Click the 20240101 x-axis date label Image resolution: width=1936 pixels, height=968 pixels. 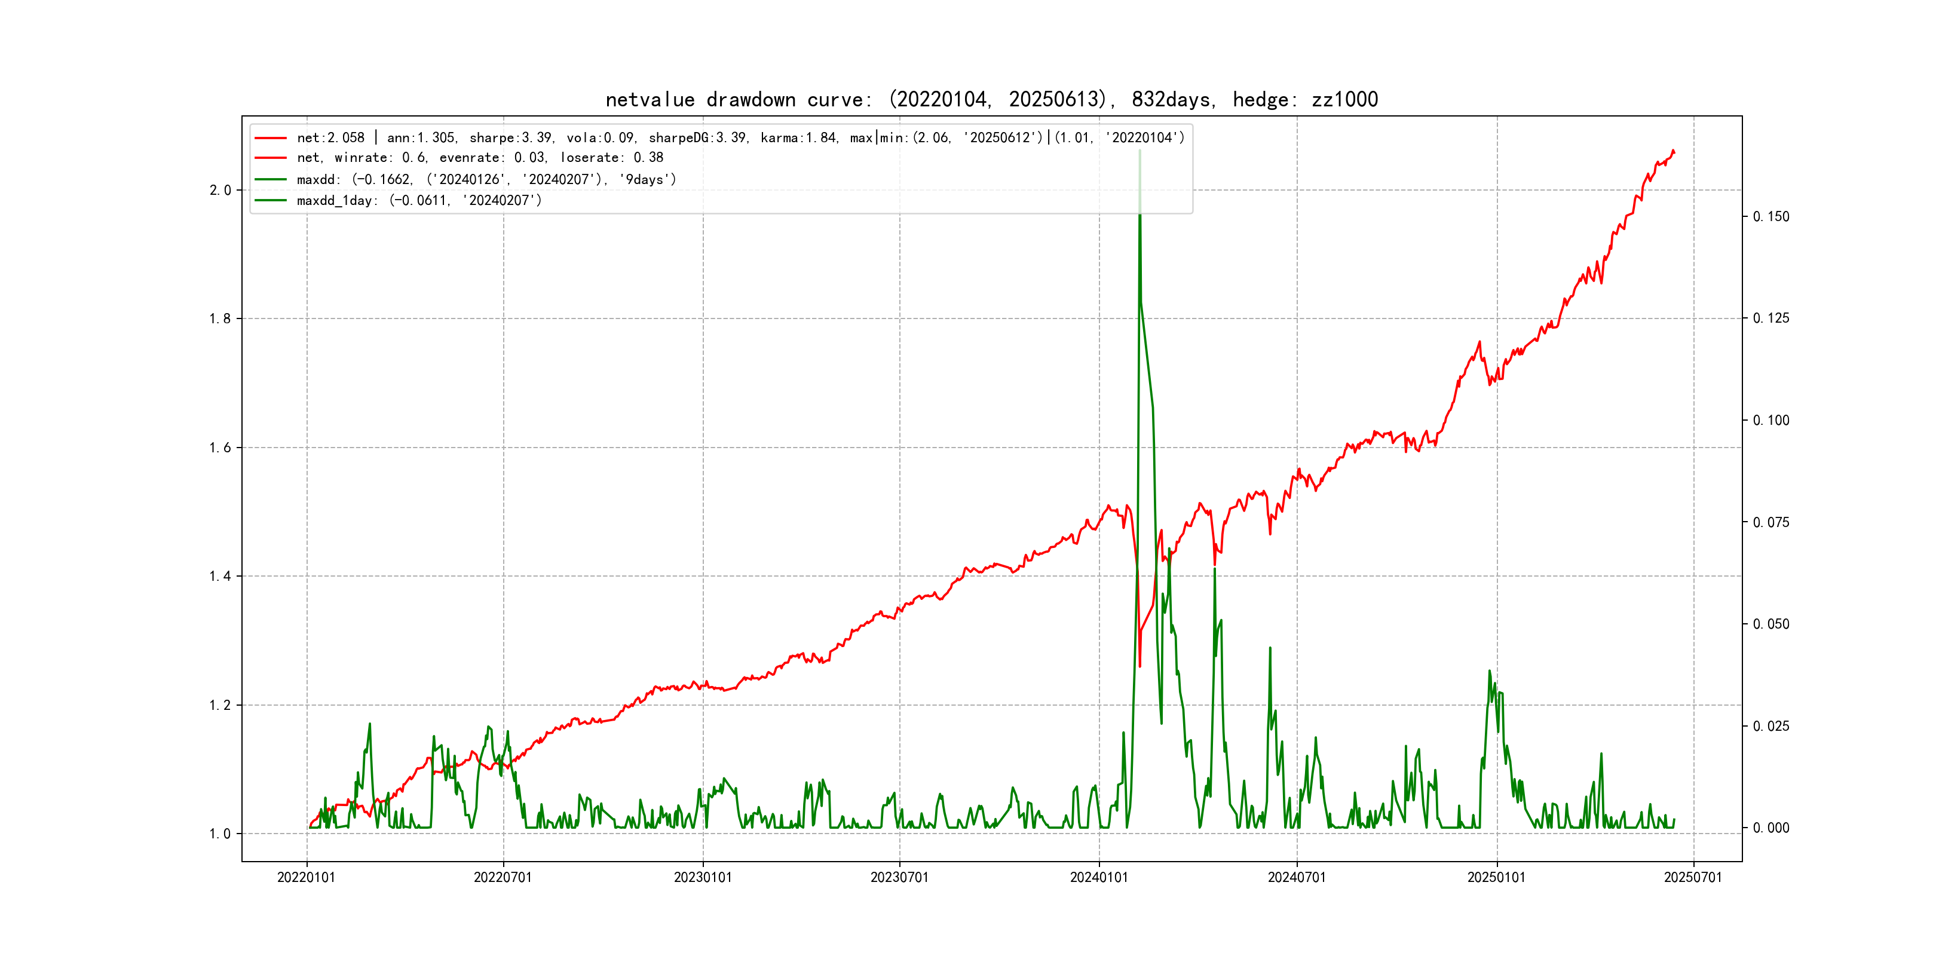tap(1099, 878)
